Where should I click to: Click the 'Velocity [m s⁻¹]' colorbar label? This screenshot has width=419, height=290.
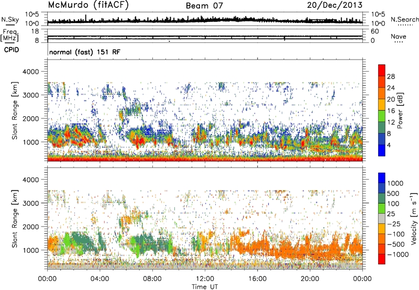[x=414, y=218]
